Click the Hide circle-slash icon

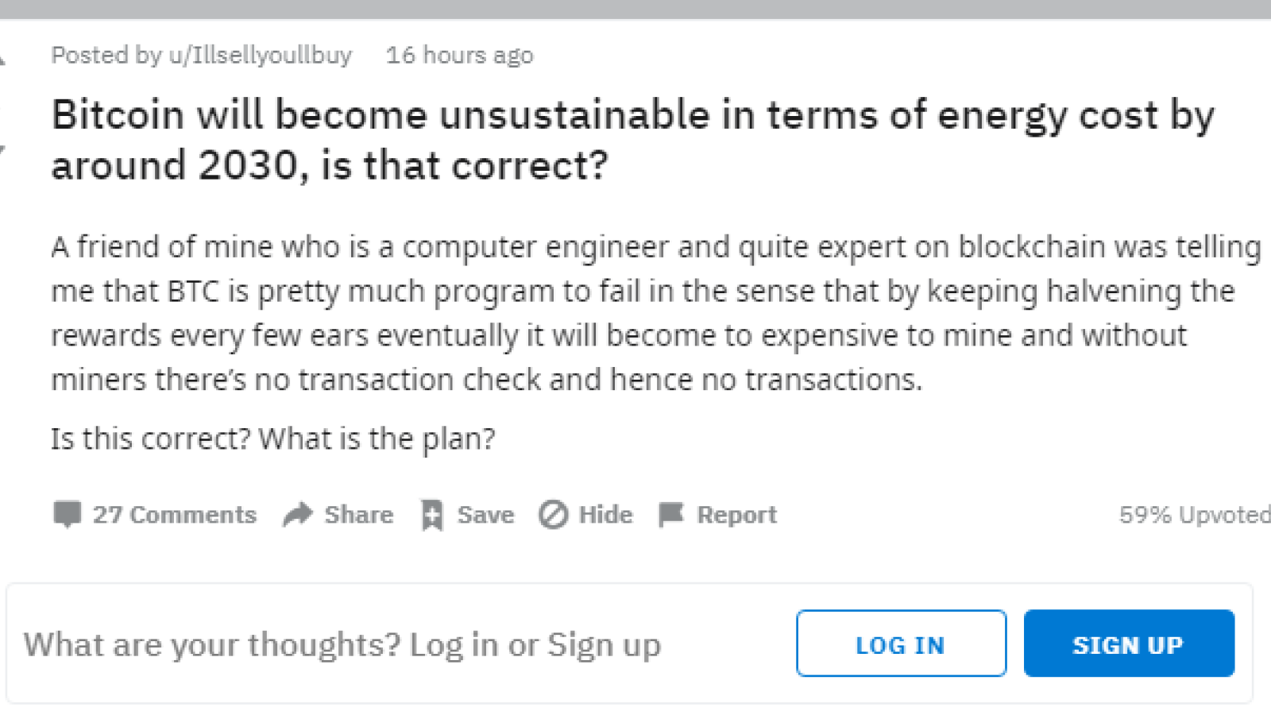(553, 515)
